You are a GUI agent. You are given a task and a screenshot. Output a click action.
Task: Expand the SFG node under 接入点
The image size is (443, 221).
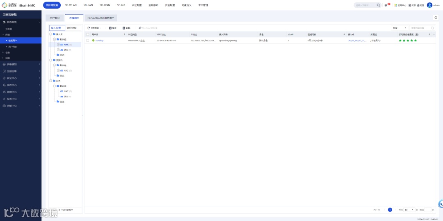[x=58, y=50]
